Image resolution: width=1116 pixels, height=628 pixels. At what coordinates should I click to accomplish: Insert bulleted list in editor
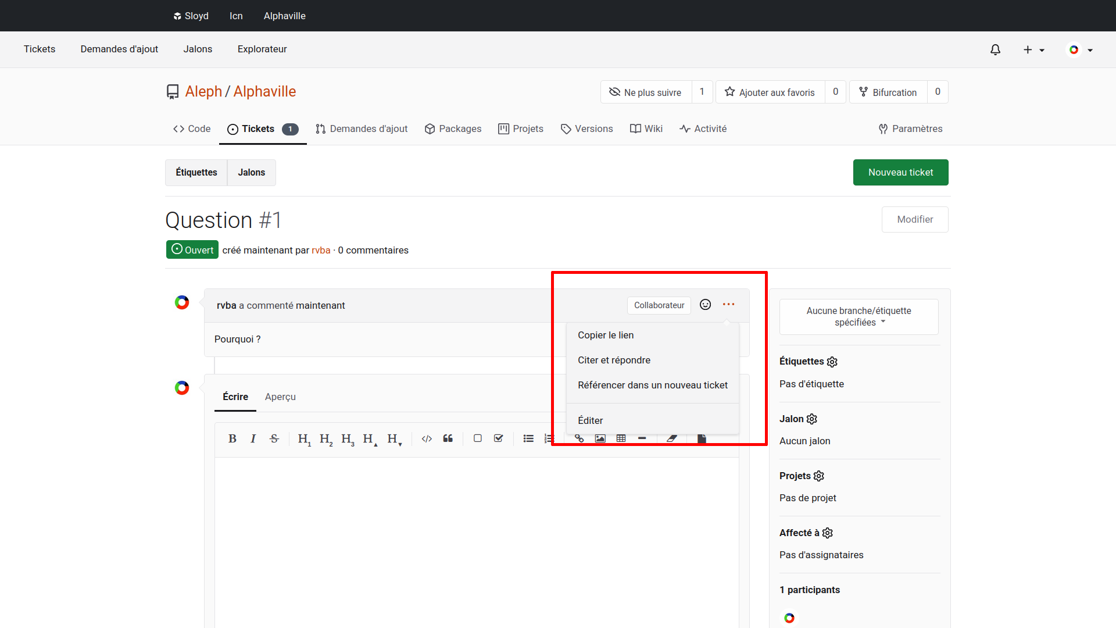(x=528, y=438)
